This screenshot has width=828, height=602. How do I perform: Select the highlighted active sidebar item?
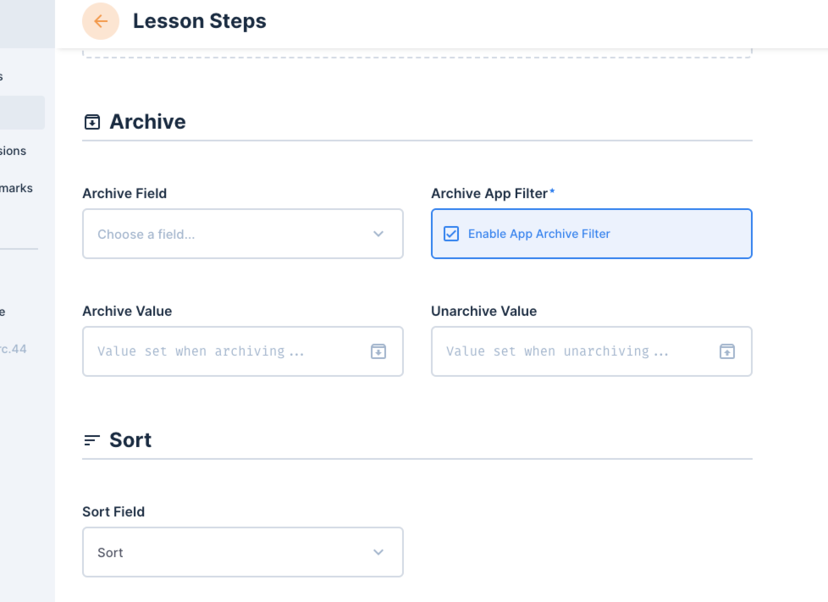[x=22, y=113]
